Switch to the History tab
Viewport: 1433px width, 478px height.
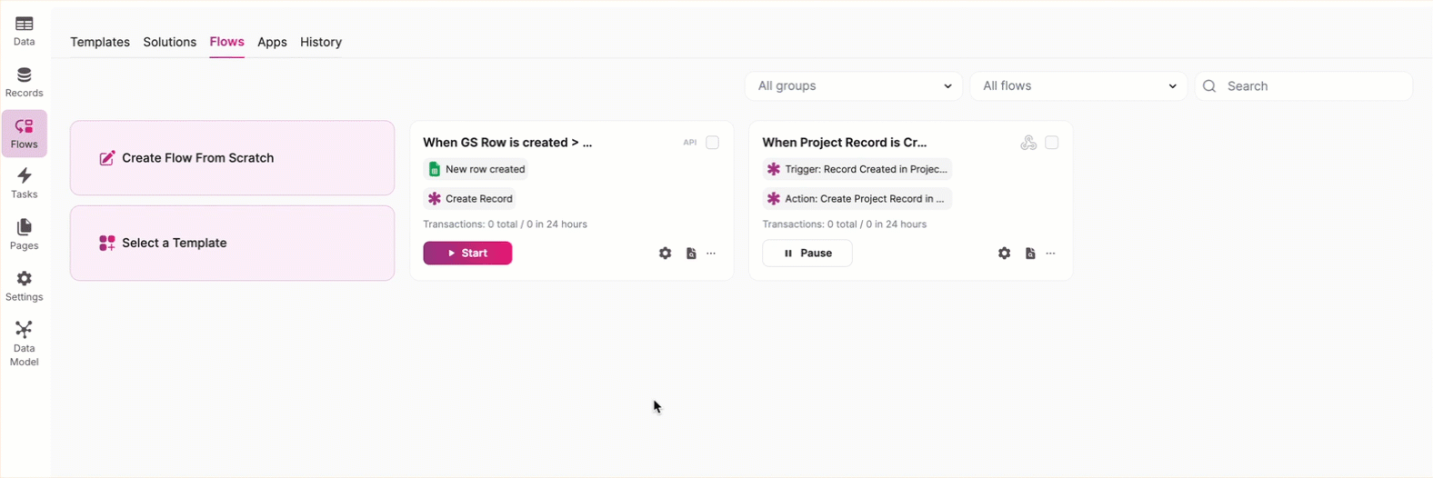(321, 42)
